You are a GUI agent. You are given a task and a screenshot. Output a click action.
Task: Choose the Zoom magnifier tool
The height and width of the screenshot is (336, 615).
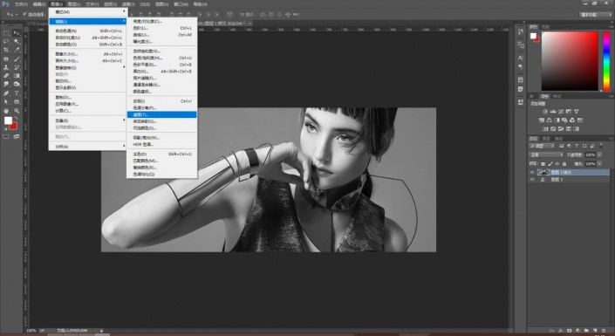coord(17,111)
